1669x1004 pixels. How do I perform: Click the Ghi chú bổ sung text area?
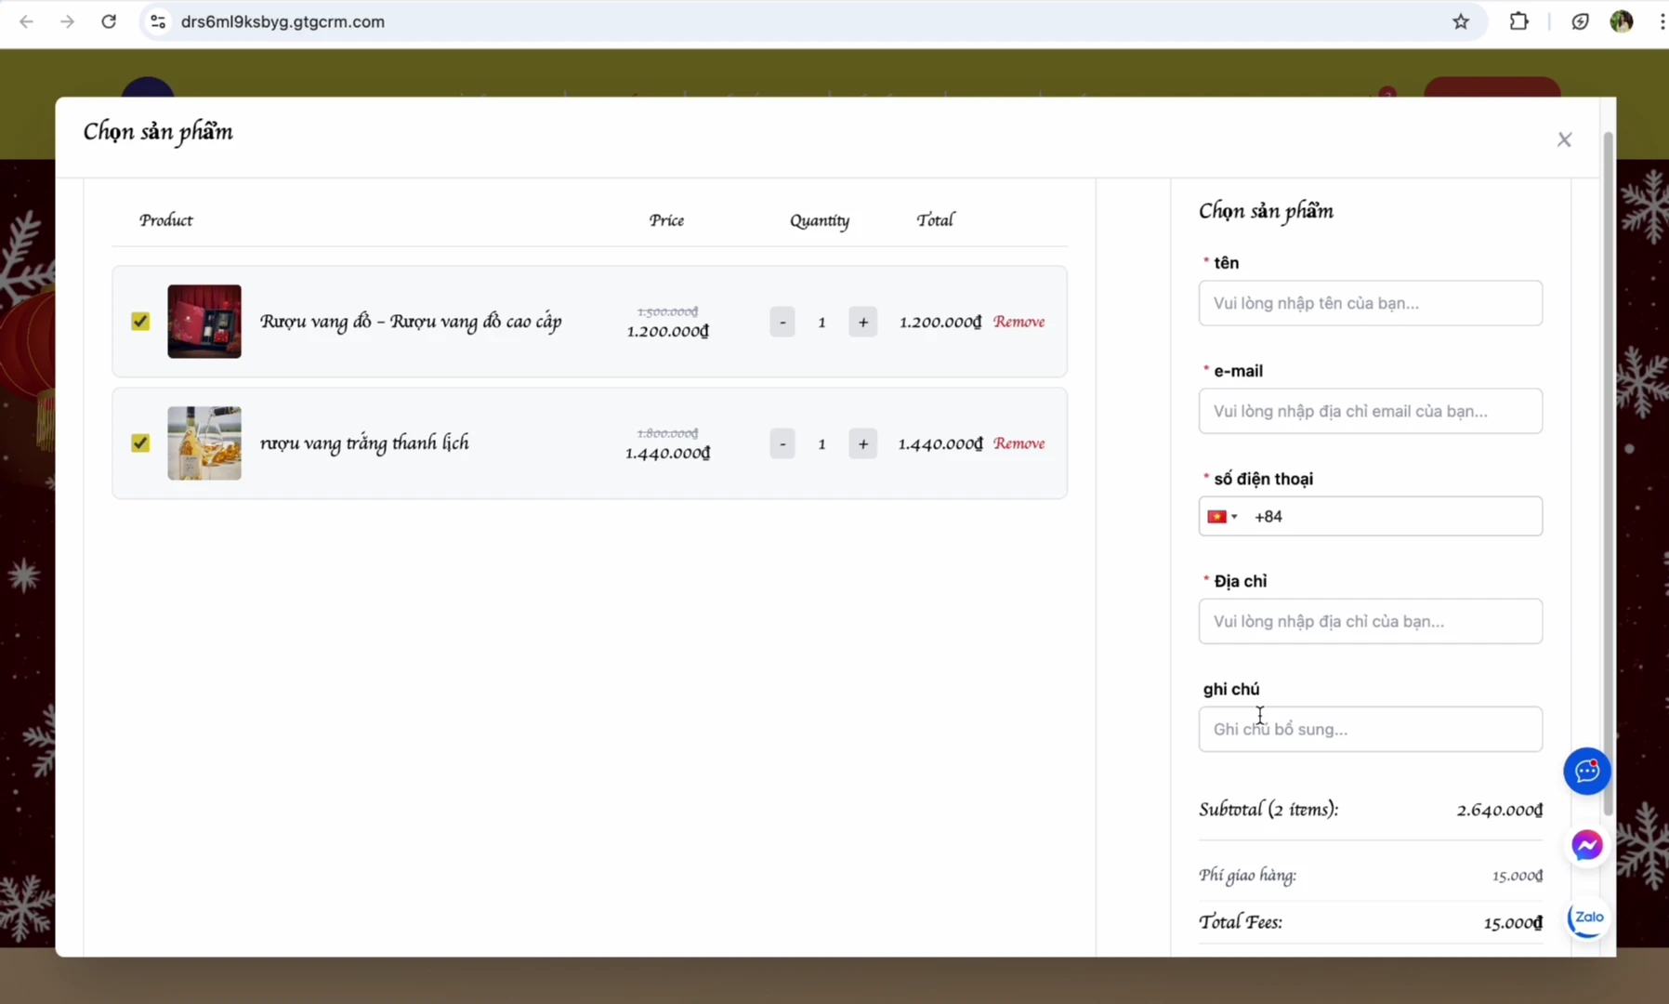1370,729
